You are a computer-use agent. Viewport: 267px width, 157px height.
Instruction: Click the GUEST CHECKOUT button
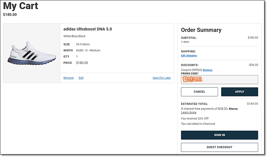point(219,147)
